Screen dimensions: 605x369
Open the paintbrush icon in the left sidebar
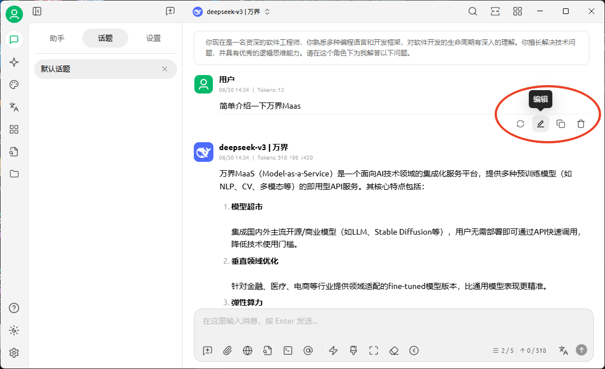[14, 85]
